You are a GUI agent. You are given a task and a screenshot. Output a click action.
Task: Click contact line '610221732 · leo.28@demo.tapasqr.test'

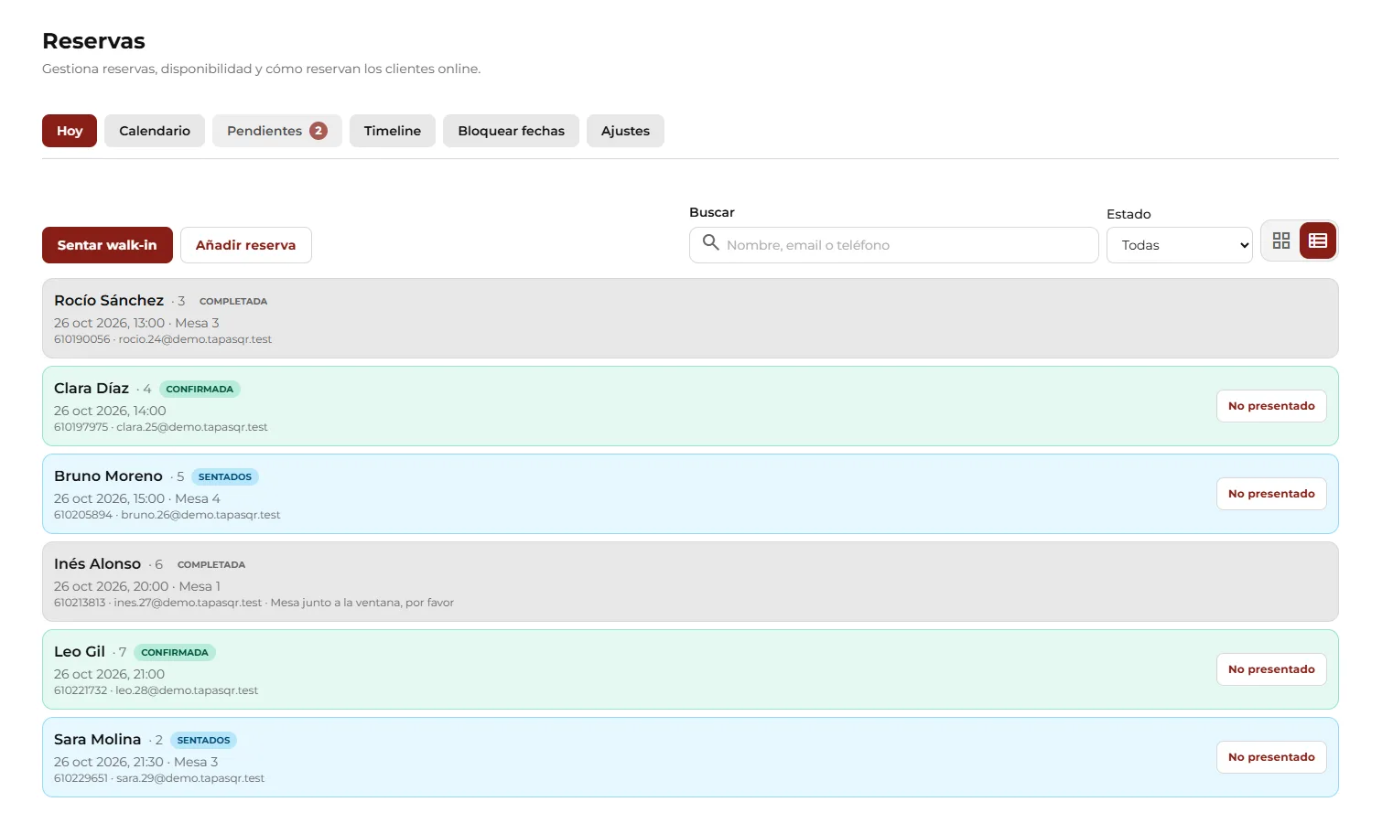coord(156,690)
